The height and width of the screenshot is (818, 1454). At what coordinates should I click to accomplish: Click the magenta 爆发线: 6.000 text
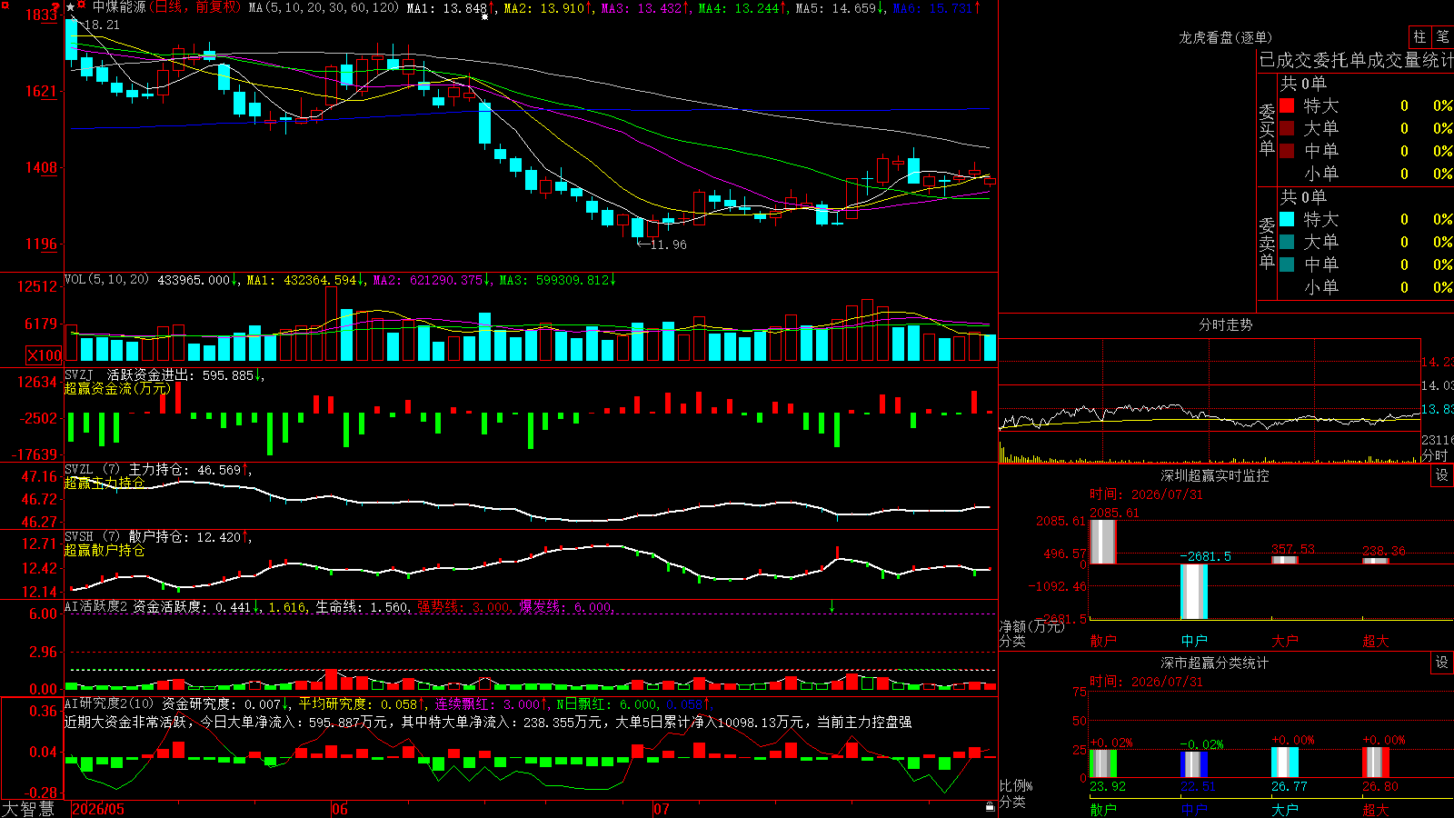click(565, 607)
